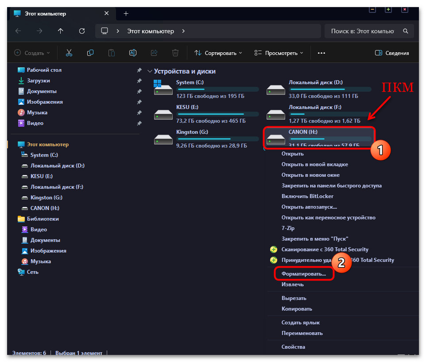The image size is (426, 362).
Task: Go forward with the right arrow
Action: pyautogui.click(x=39, y=31)
